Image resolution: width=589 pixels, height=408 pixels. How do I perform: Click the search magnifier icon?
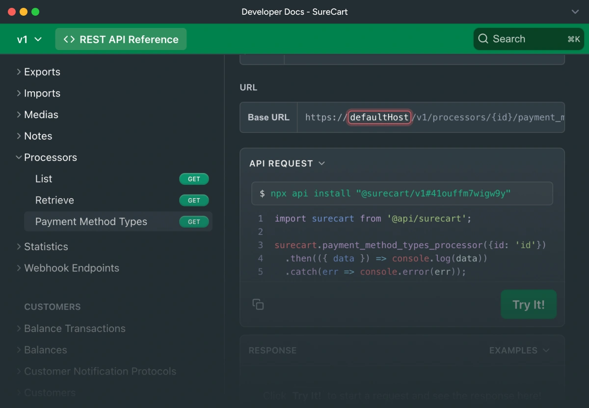[483, 39]
